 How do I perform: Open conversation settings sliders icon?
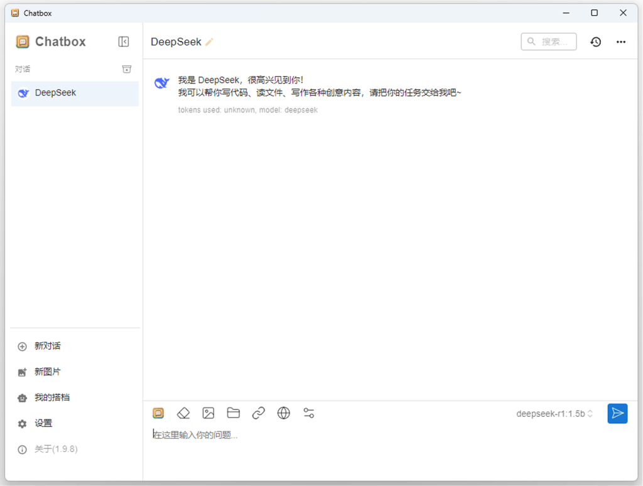pos(309,413)
